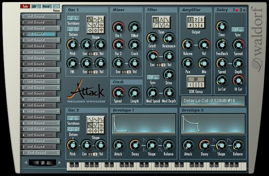Open the Voices count 24 field
Viewport: 269px width, 176px height.
pos(56,6)
